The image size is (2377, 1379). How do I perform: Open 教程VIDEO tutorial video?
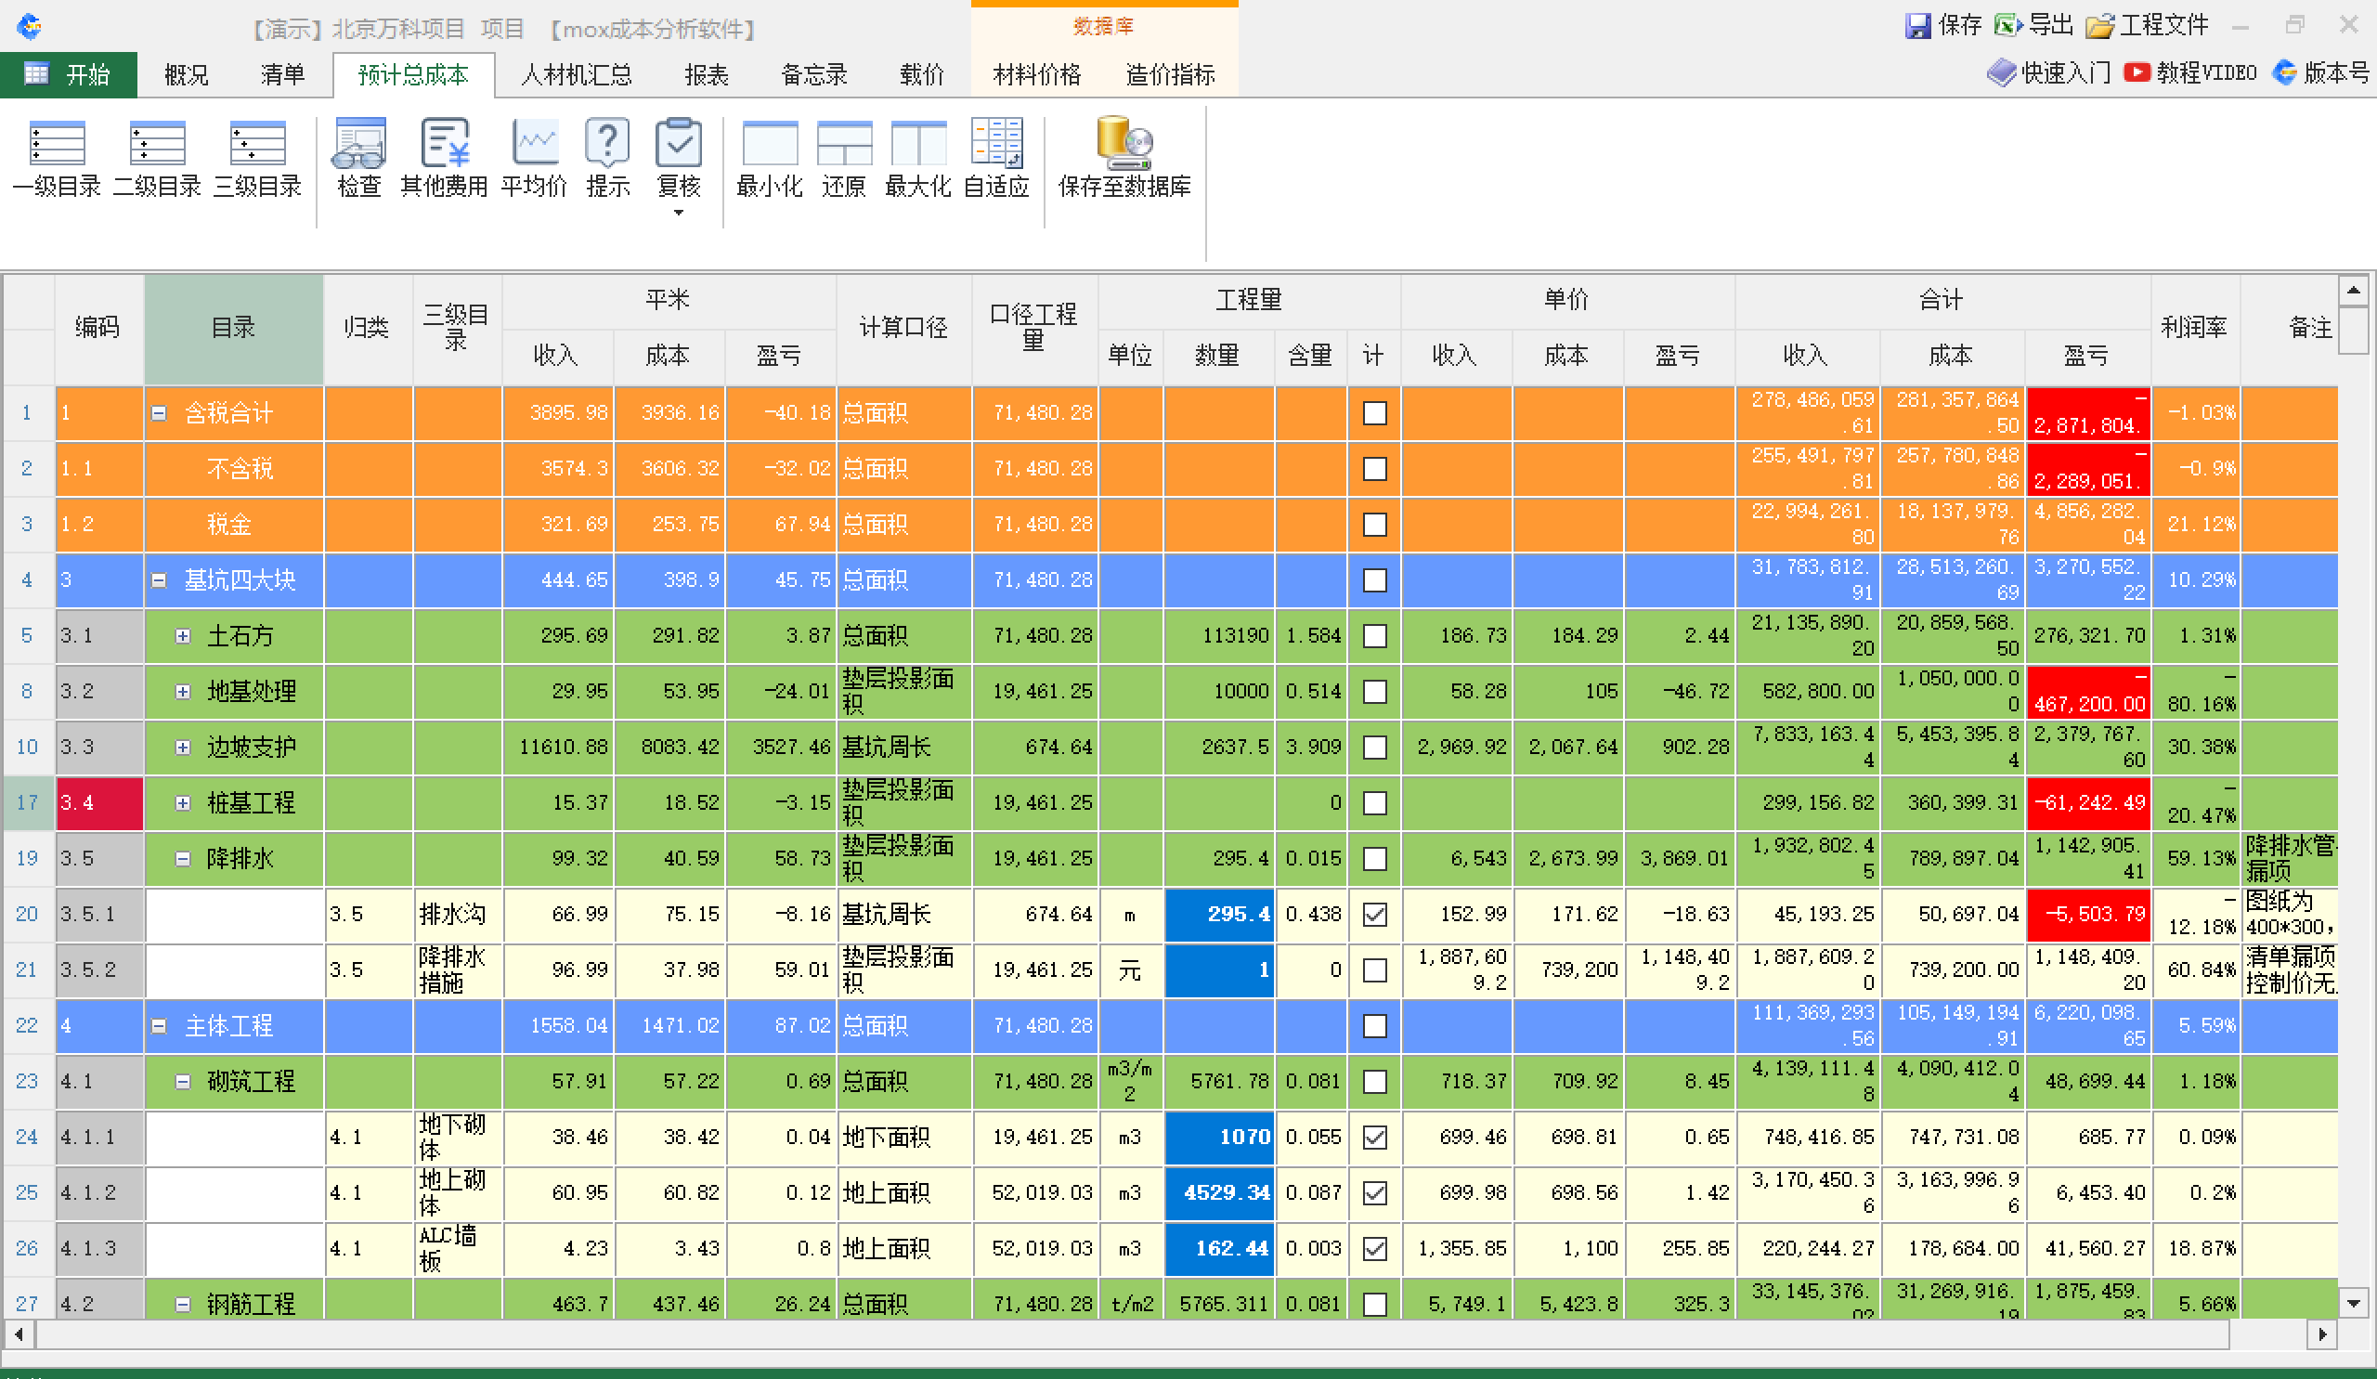2190,72
